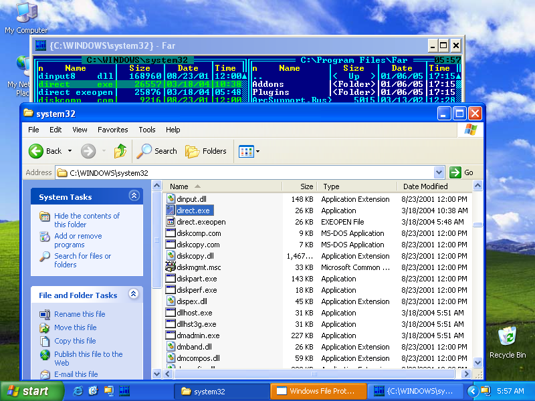Image resolution: width=535 pixels, height=401 pixels.
Task: Select the diskcopy.com file icon
Action: click(171, 245)
